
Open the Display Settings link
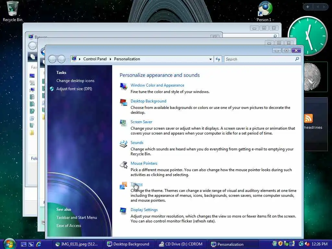coord(144,210)
